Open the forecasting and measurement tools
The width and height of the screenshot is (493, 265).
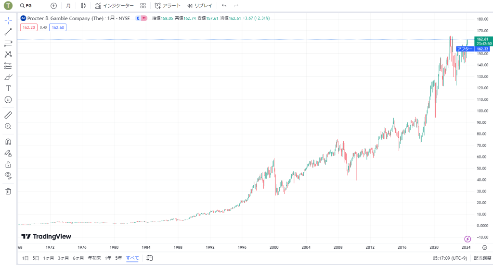8,66
